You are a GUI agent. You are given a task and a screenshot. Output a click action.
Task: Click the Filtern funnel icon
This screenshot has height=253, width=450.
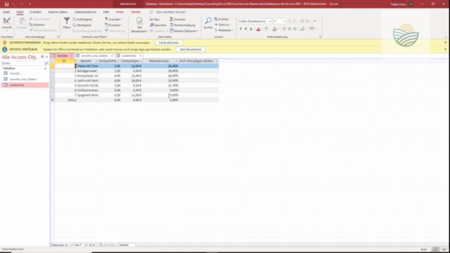[x=67, y=21]
